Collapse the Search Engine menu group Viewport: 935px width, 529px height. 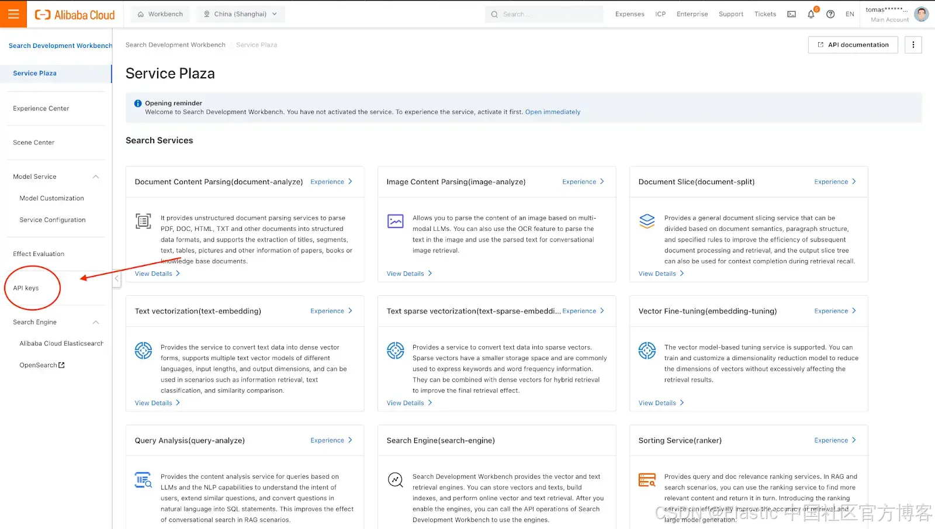[x=96, y=322]
